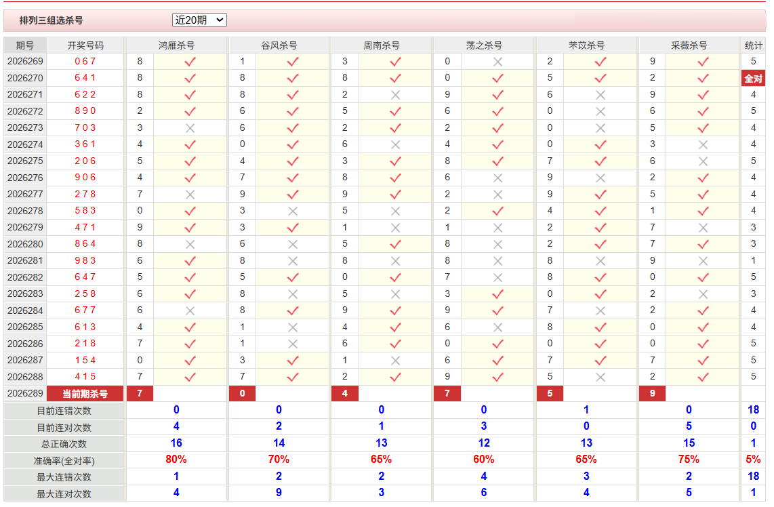Click current 芣苡 kill number 5 red cell

[550, 393]
